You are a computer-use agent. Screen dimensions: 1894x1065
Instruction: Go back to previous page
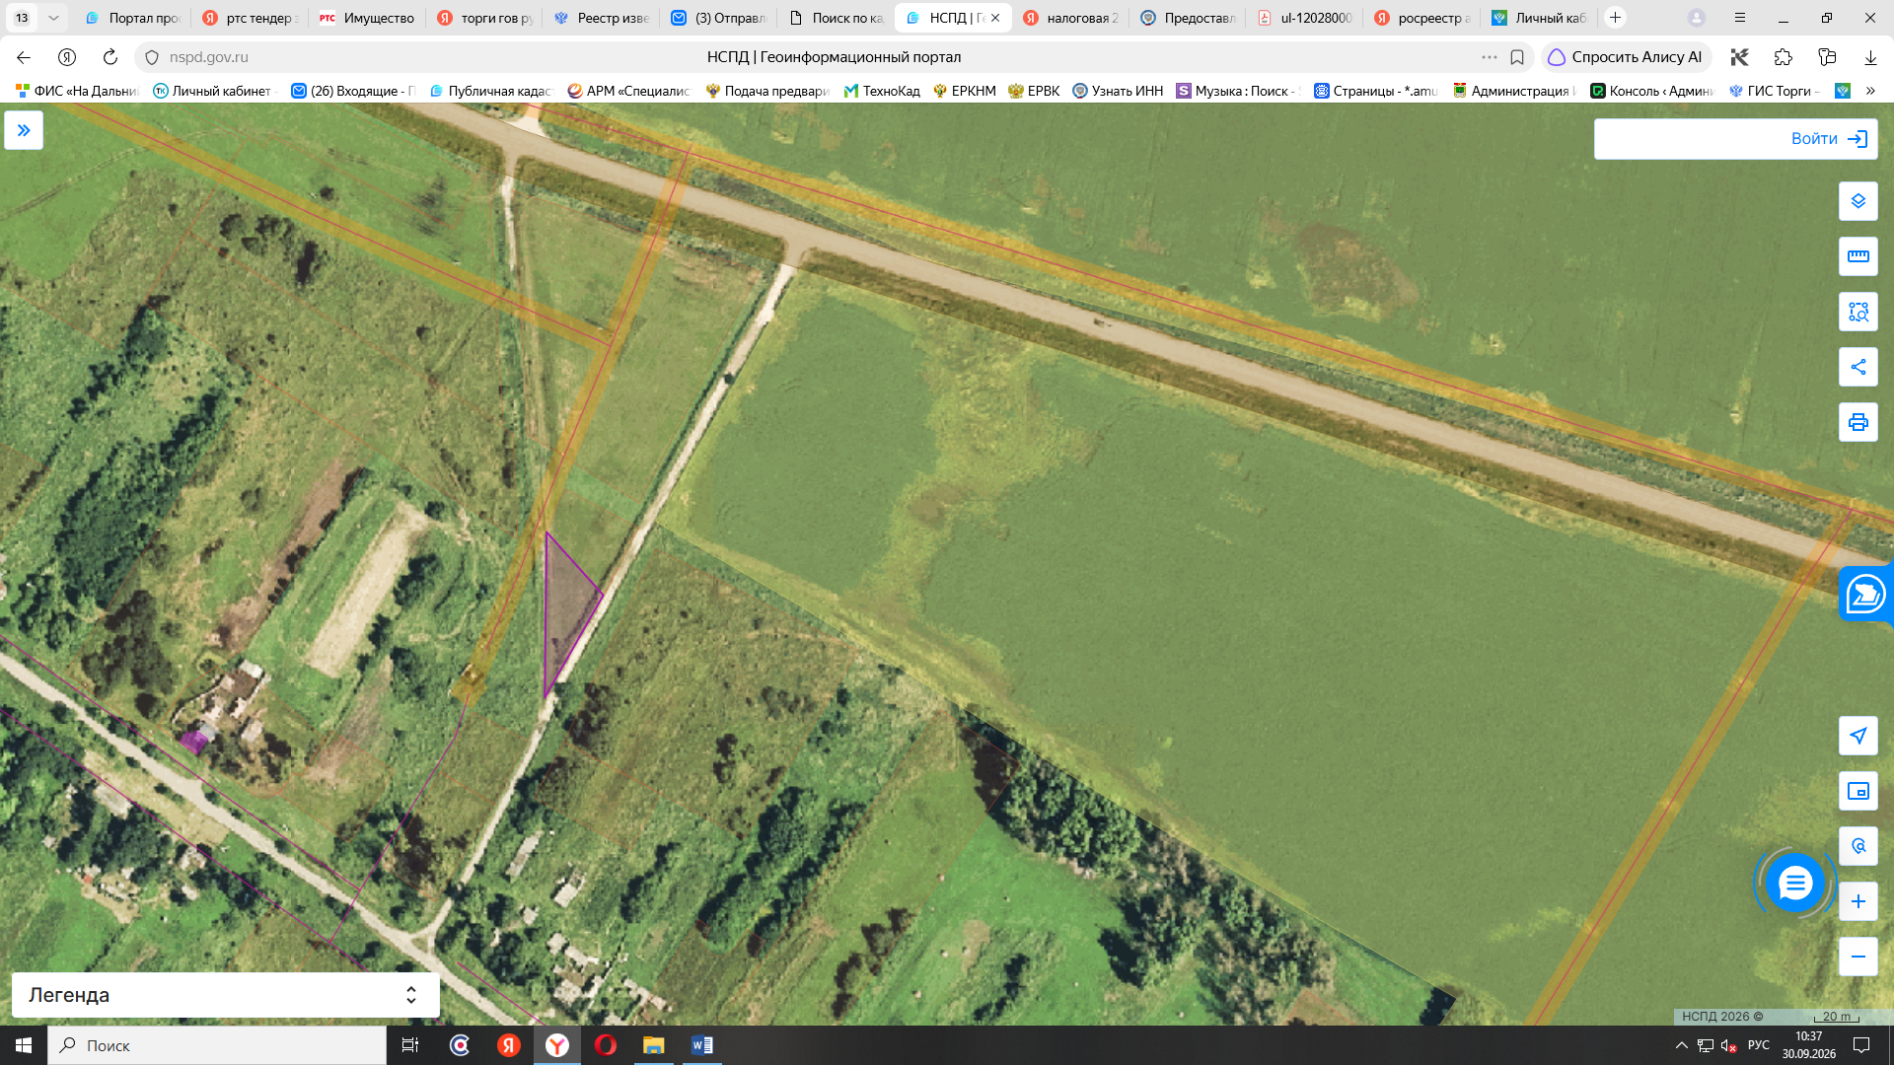pos(24,57)
